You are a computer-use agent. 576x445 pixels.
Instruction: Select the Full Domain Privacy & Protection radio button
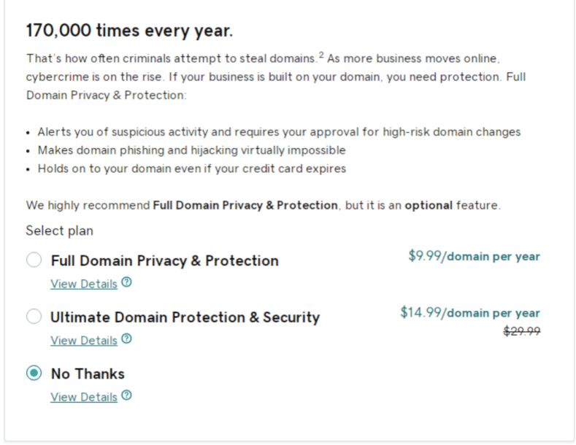pos(34,260)
